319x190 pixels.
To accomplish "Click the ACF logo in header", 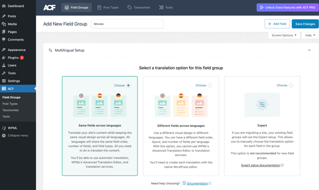I will pos(49,8).
